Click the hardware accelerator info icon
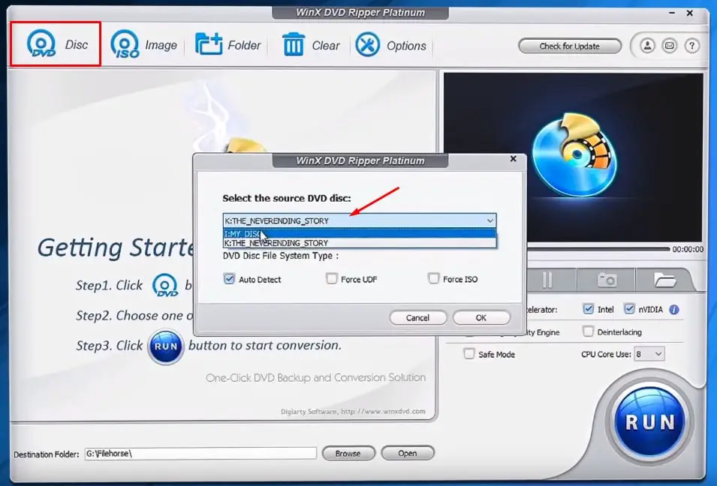Image resolution: width=717 pixels, height=486 pixels. [x=674, y=310]
